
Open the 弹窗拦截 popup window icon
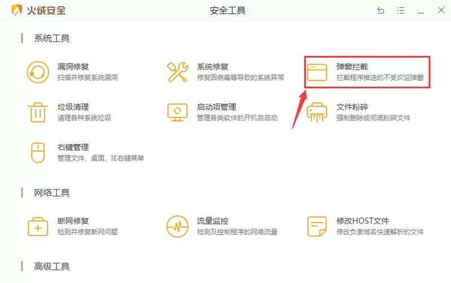coord(317,72)
